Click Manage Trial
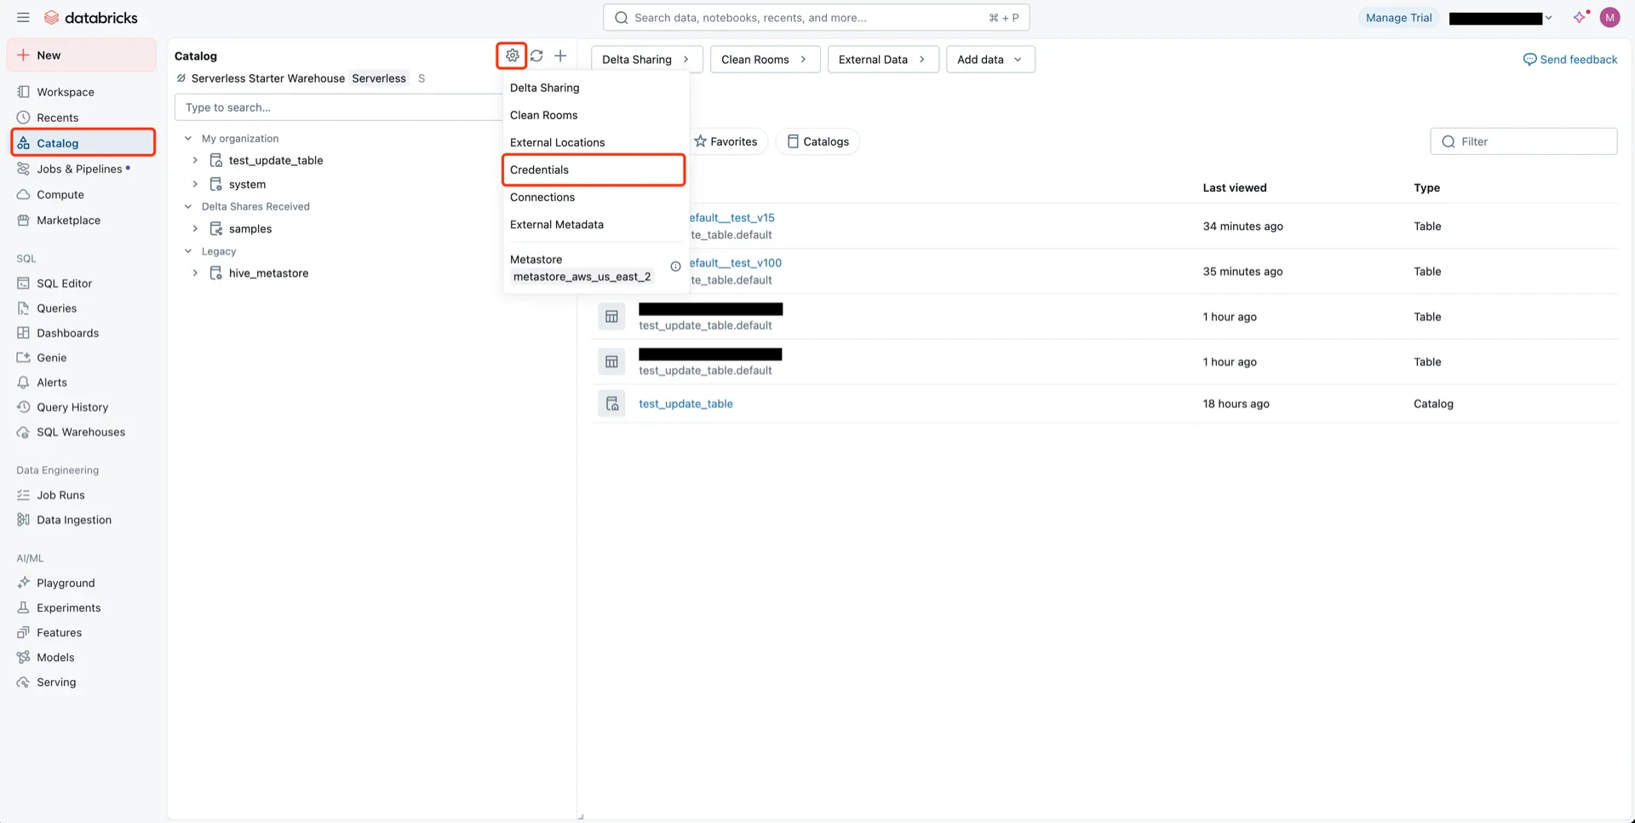The width and height of the screenshot is (1635, 823). [x=1398, y=18]
